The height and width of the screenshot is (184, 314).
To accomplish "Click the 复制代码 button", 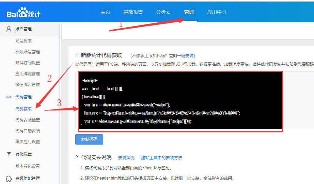I will pyautogui.click(x=89, y=139).
